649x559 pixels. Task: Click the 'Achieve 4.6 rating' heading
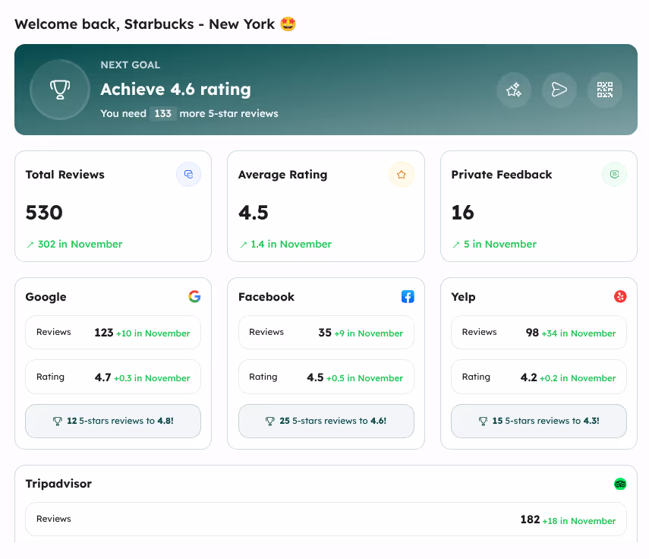click(175, 90)
